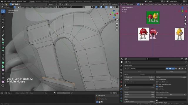The height and width of the screenshot is (105, 188).
Task: Move Solidify modifier up
Action: click(179, 69)
